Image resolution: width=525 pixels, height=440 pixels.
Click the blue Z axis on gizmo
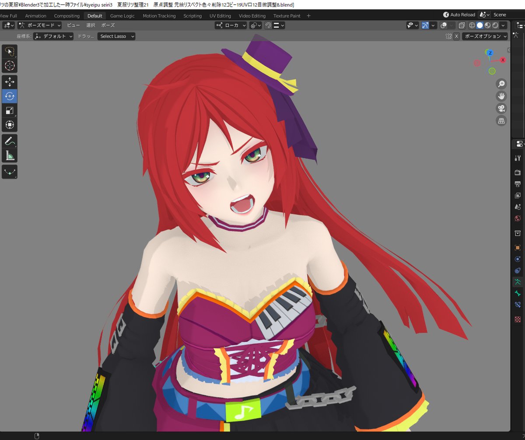pyautogui.click(x=490, y=53)
